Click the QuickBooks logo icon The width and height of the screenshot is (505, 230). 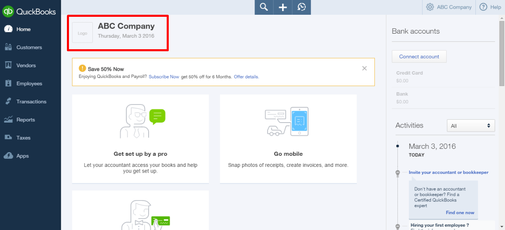click(x=8, y=11)
